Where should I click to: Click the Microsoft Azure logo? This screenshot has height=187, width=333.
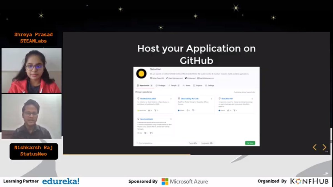[x=185, y=181]
